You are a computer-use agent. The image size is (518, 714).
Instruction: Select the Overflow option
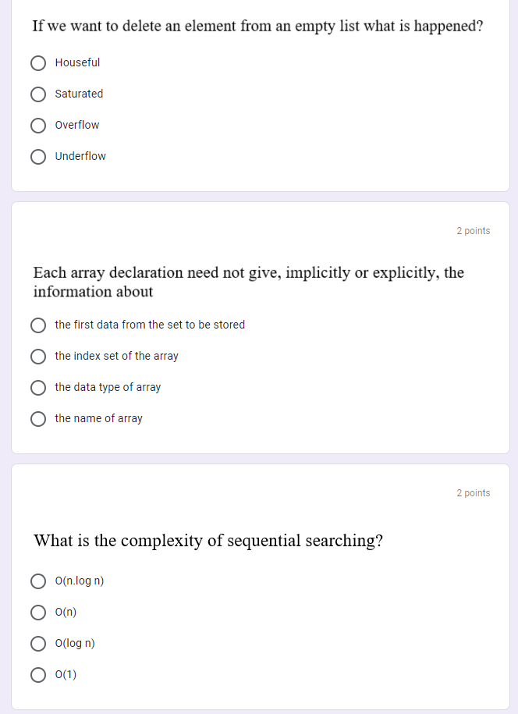(38, 126)
